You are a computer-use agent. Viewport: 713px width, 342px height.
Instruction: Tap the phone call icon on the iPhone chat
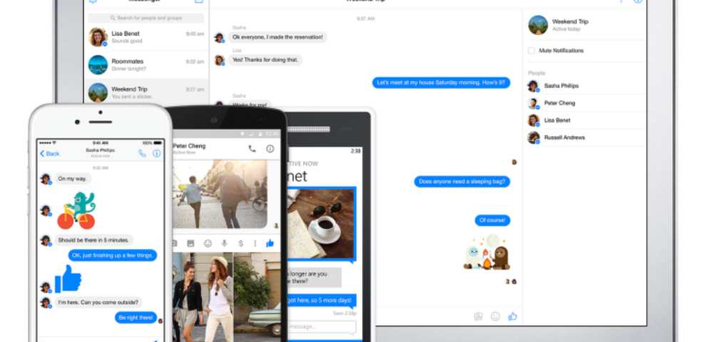[143, 153]
